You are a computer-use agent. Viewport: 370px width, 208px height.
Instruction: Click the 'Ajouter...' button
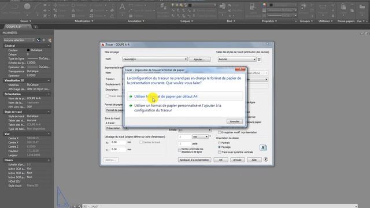[x=199, y=59]
